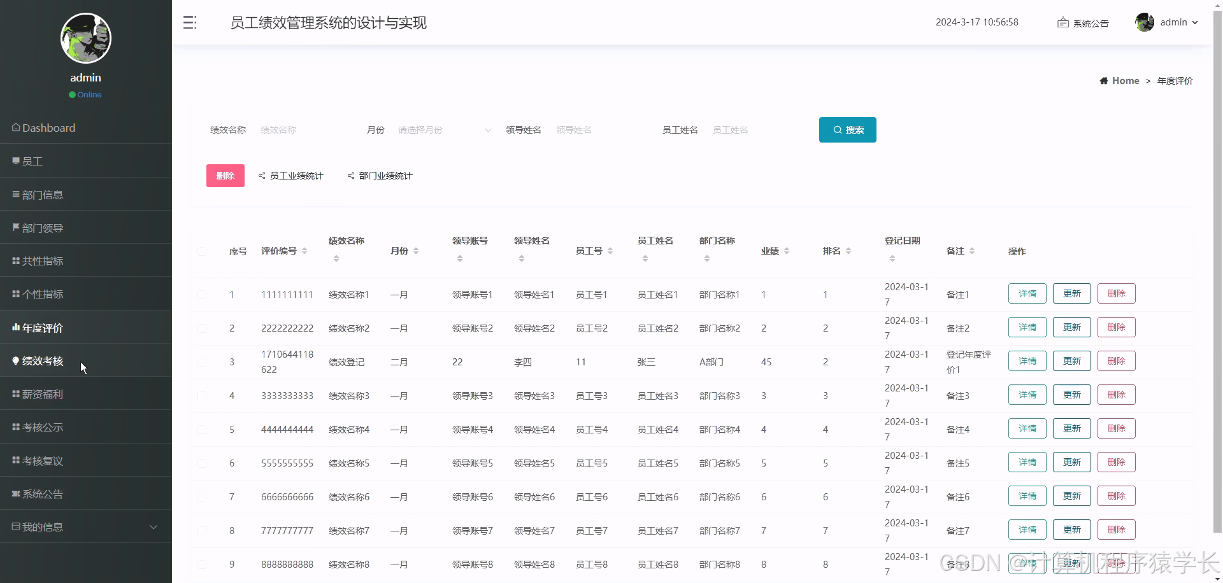Sort by 员工号 column arrows
Viewport: 1223px width, 583px height.
point(610,251)
